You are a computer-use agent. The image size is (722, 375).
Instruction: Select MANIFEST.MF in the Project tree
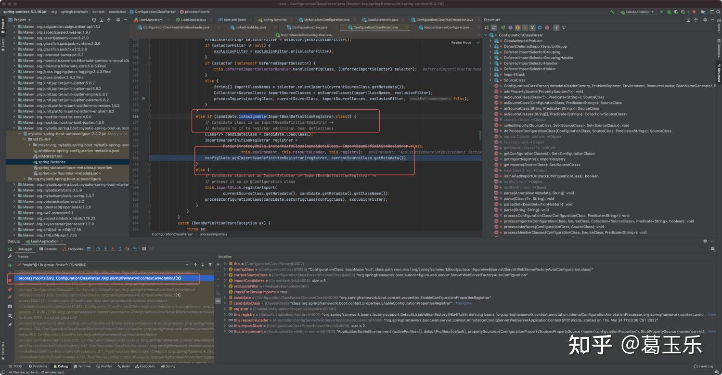(x=50, y=156)
